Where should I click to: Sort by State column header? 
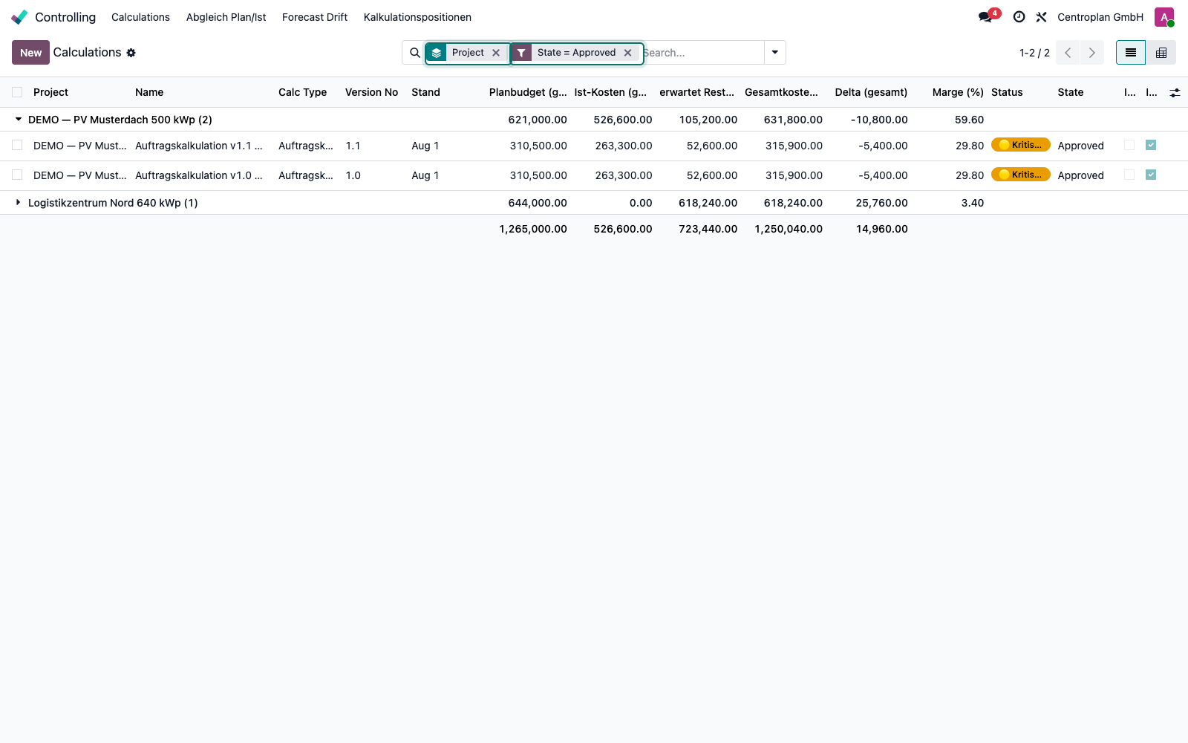1070,92
